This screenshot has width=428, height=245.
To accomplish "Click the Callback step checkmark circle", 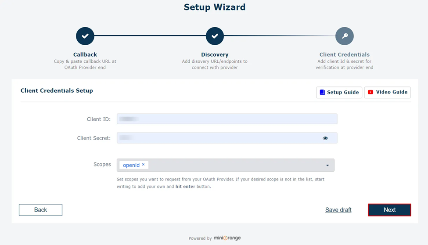I will click(x=85, y=36).
